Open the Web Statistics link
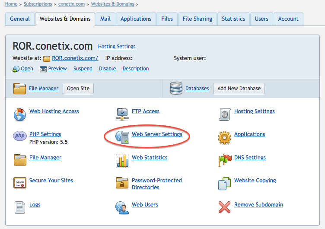Viewport: 325px width, 229px height. (x=150, y=158)
